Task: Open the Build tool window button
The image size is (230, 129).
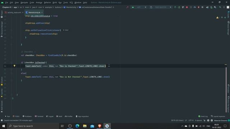Action: [x=59, y=116]
